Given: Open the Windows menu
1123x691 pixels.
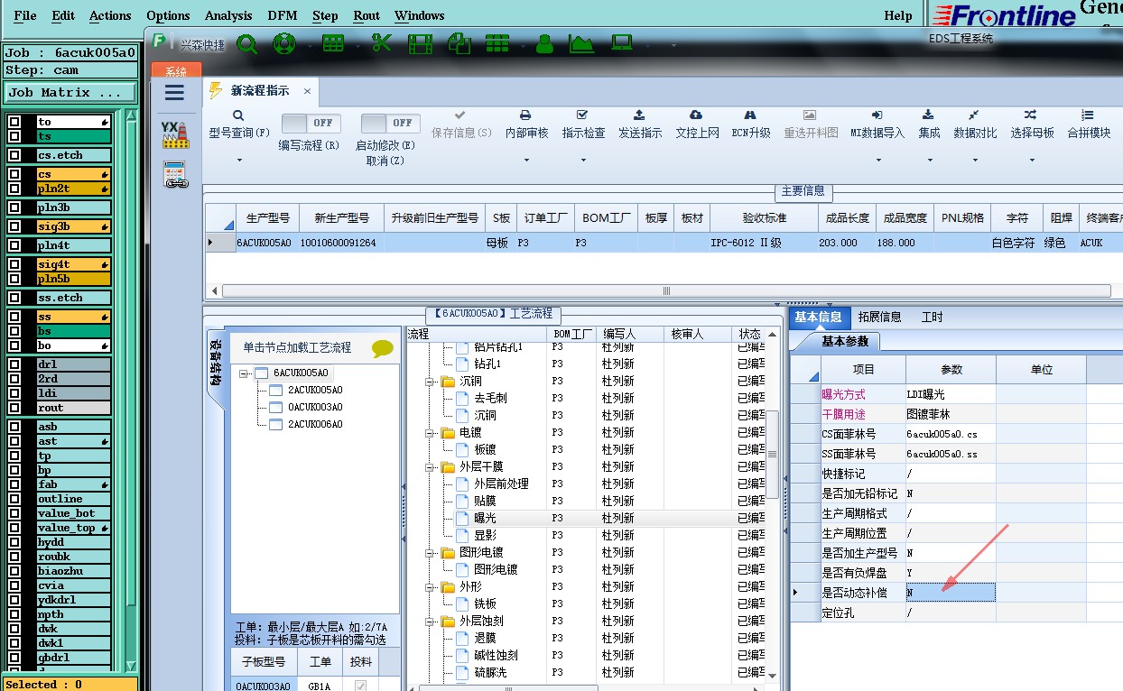Looking at the screenshot, I should pos(420,15).
